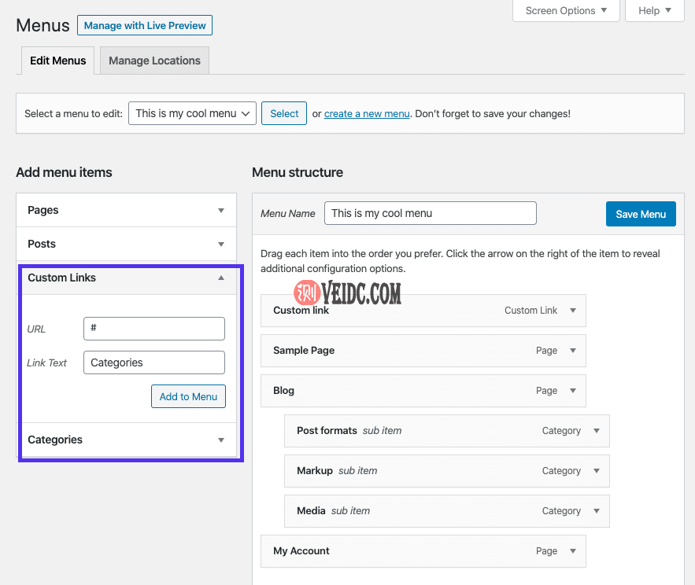Expand the Blog menu item settings arrow
This screenshot has width=695, height=585.
[x=573, y=391]
